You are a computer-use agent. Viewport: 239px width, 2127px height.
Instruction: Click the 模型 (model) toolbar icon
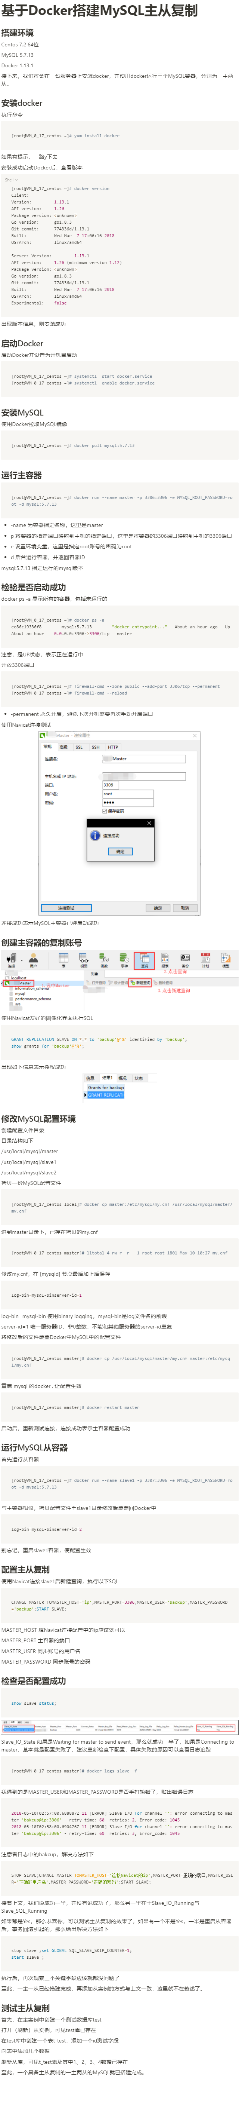click(226, 960)
